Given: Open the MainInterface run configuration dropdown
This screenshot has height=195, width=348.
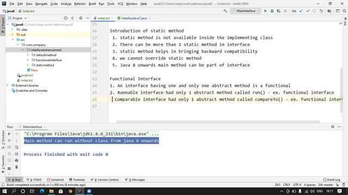Looking at the screenshot, I should pos(245,11).
